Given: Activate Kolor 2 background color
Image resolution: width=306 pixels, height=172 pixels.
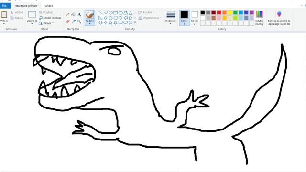Looking at the screenshot, I should 195,18.
